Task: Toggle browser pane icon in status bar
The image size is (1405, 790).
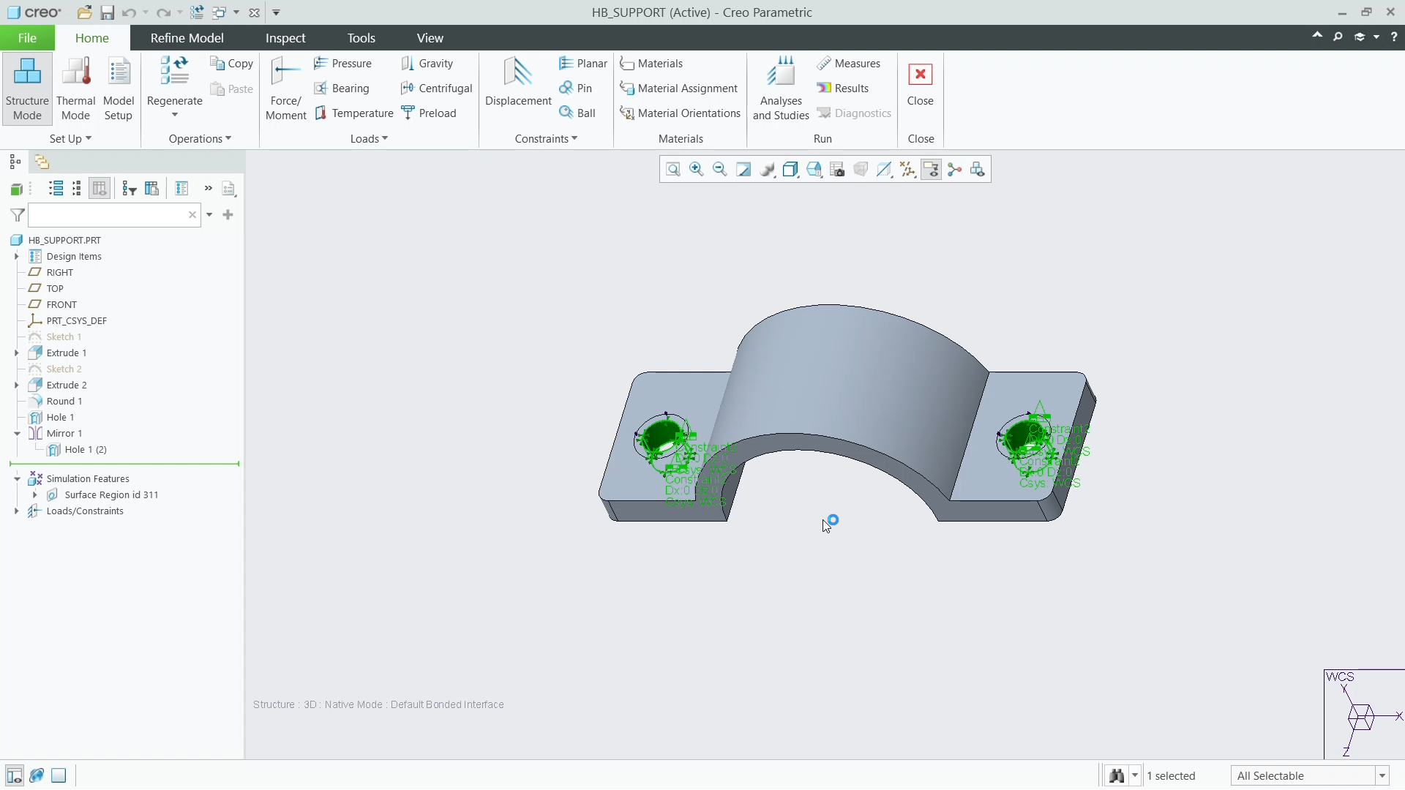Action: point(37,776)
